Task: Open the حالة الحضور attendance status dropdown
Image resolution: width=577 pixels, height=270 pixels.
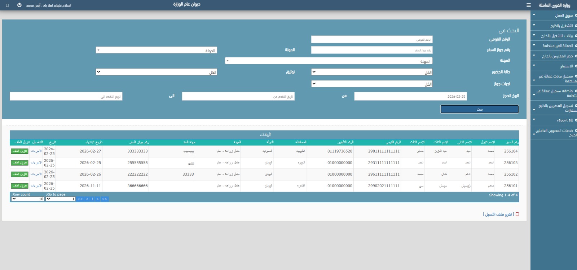Action: (x=371, y=72)
